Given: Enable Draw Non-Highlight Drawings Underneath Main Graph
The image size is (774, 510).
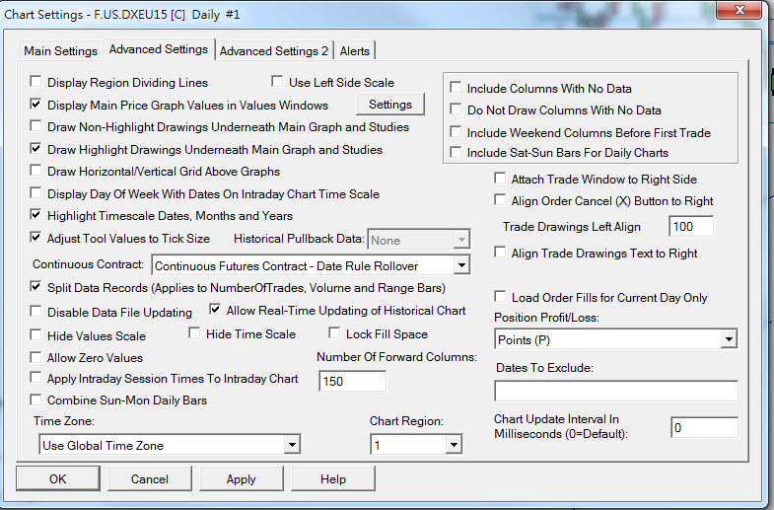Looking at the screenshot, I should [35, 126].
